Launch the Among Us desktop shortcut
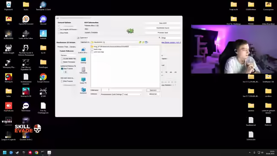 click(x=9, y=78)
